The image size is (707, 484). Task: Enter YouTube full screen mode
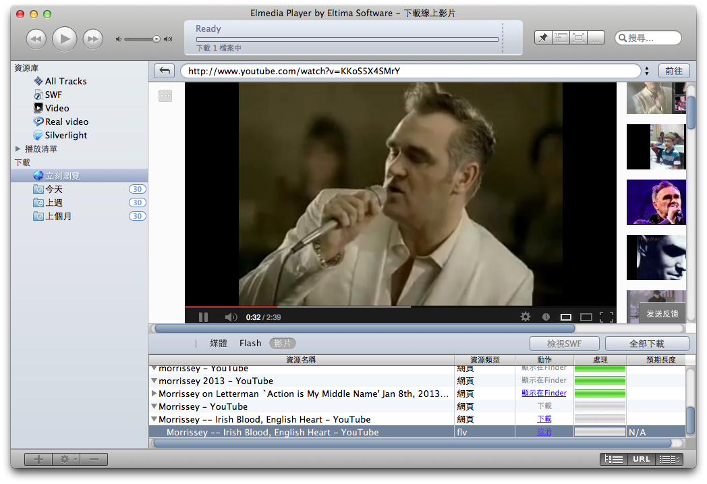(606, 317)
